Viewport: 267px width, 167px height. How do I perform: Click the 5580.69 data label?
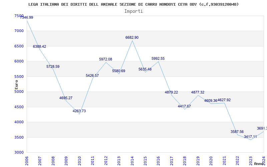(x=119, y=71)
